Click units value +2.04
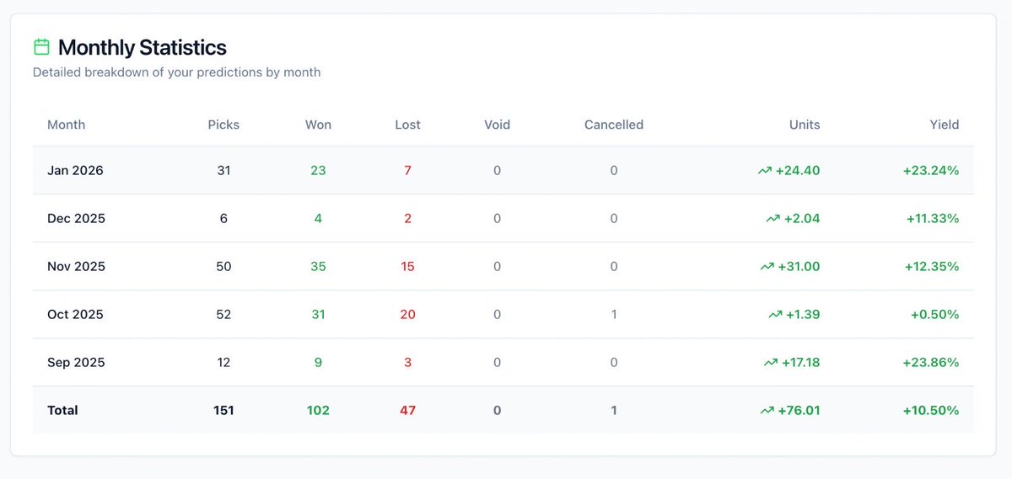The image size is (1012, 479). click(802, 218)
